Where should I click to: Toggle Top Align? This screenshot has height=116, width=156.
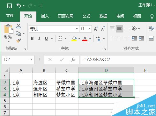click(112, 27)
